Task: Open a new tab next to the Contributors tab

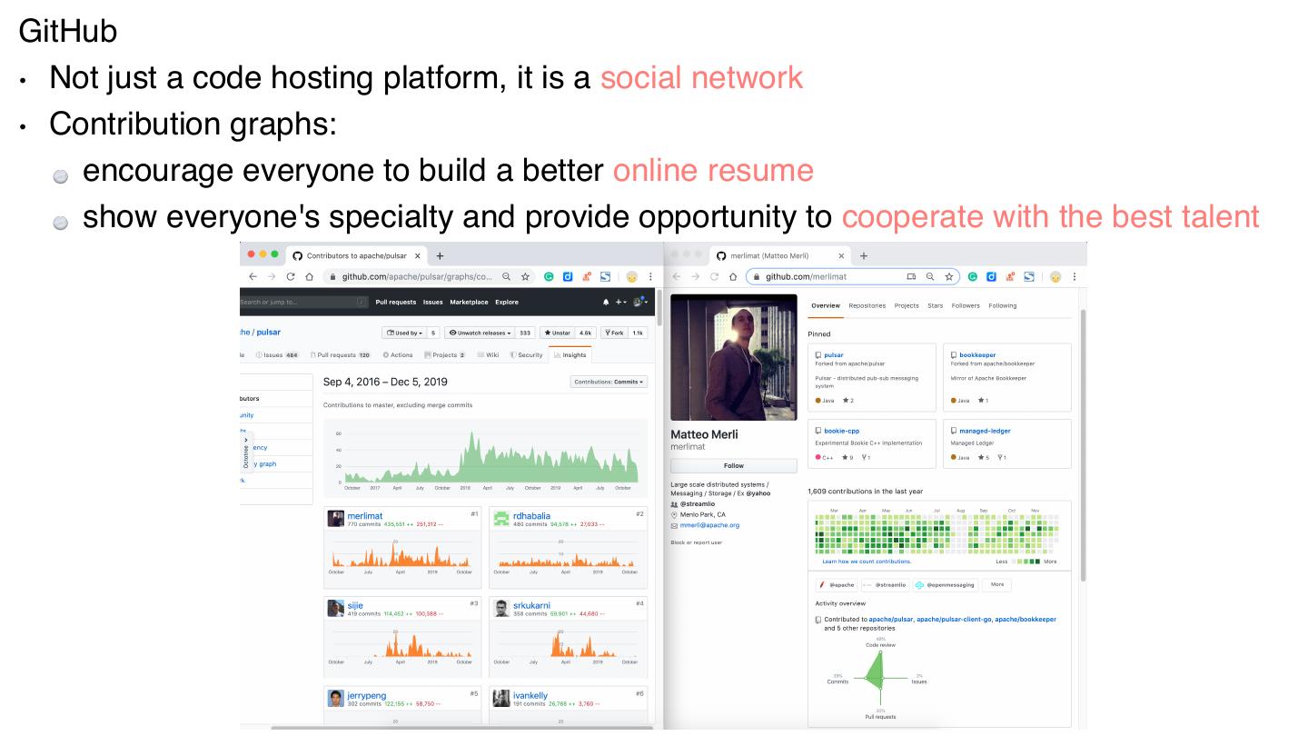Action: pos(441,256)
